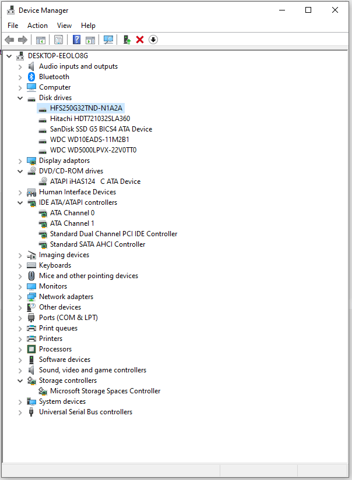352x480 pixels.
Task: Select ATA Channel 1
Action: pyautogui.click(x=72, y=223)
